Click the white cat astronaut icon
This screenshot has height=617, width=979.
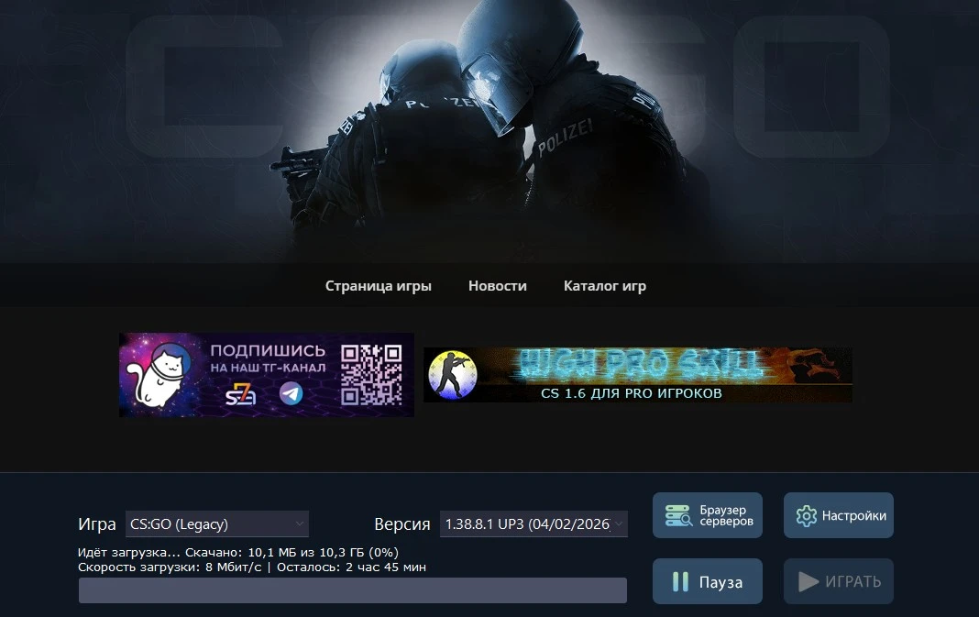tap(159, 377)
